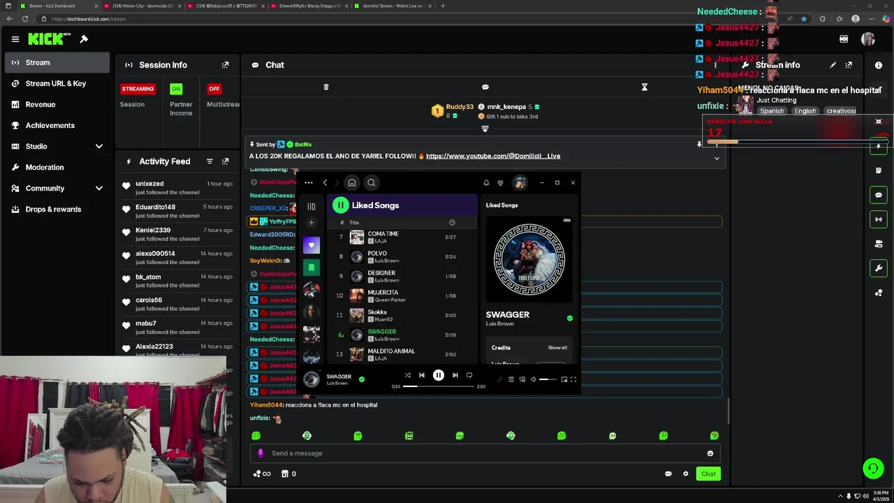Pause playback in Spotify player bar
Image resolution: width=894 pixels, height=503 pixels.
pyautogui.click(x=439, y=375)
